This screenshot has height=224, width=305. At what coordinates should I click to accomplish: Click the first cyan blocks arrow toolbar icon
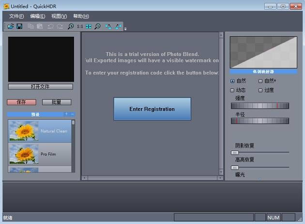[x=108, y=26]
